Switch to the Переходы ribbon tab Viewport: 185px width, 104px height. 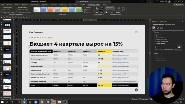(x=45, y=5)
